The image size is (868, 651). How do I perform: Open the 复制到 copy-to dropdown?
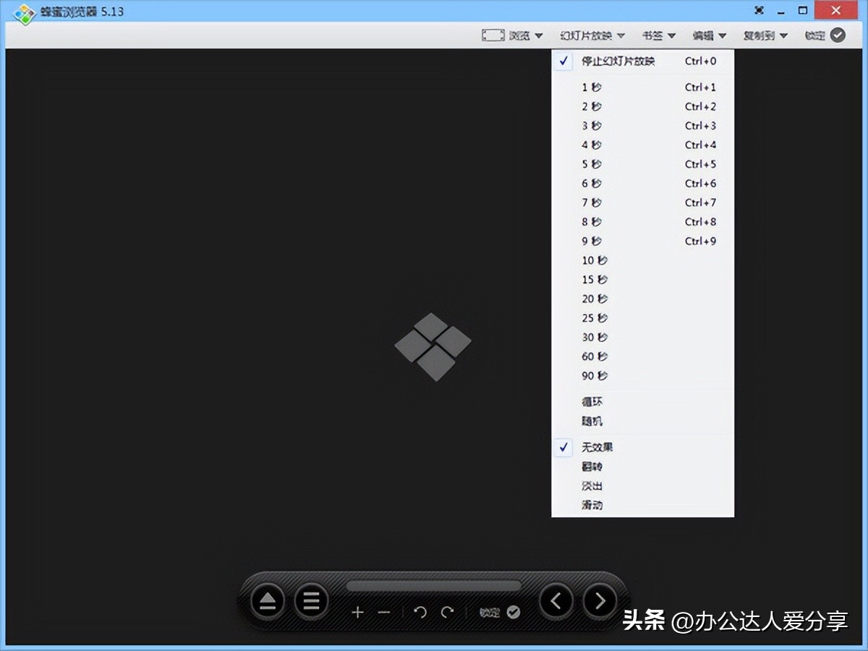point(763,35)
